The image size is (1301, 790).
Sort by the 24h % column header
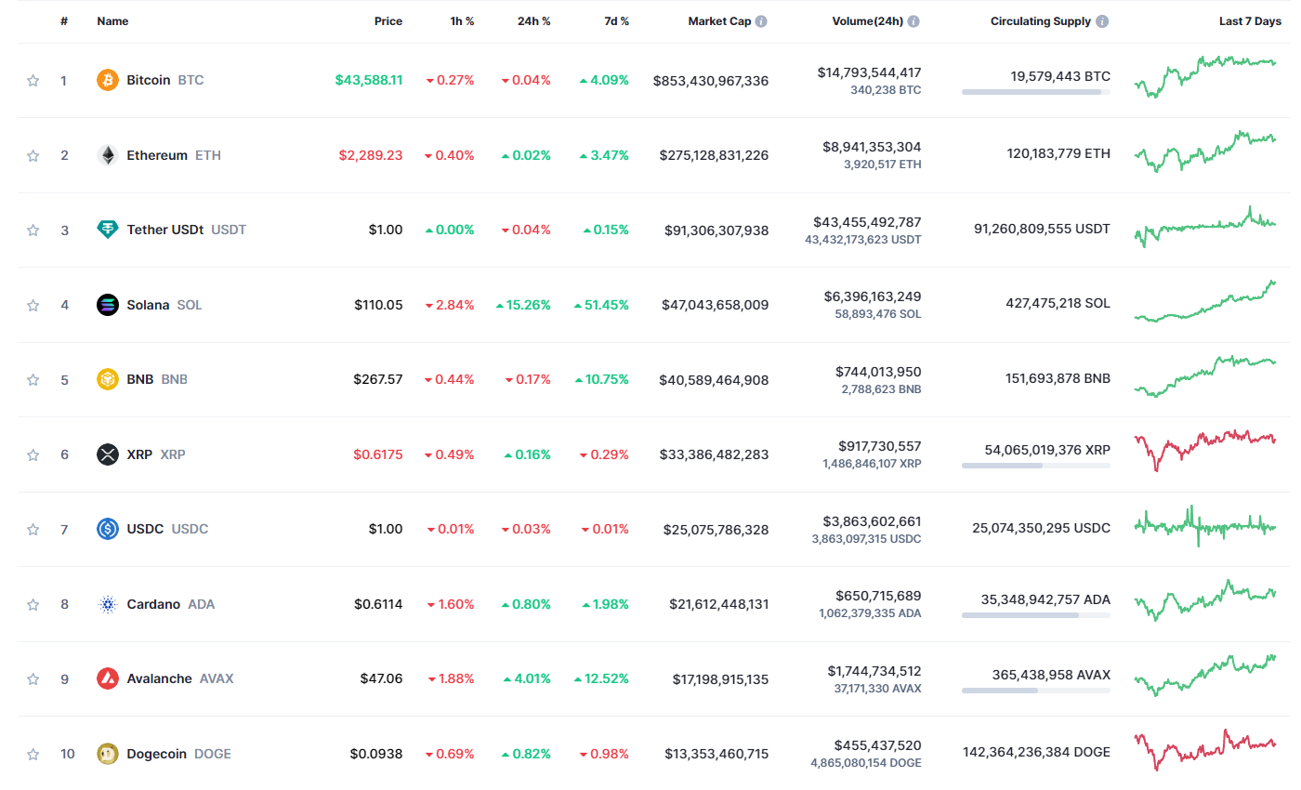pos(533,21)
